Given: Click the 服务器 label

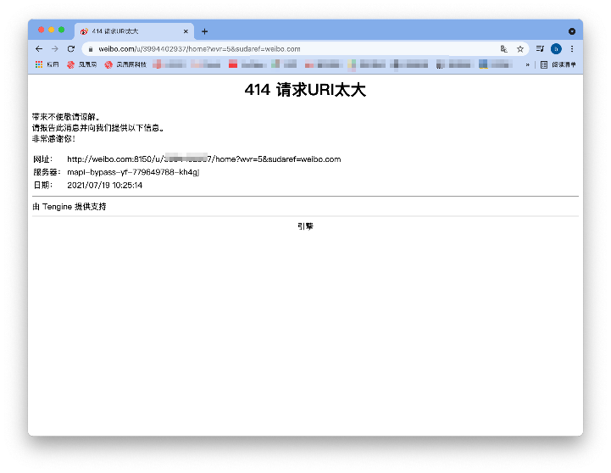Looking at the screenshot, I should (x=47, y=172).
